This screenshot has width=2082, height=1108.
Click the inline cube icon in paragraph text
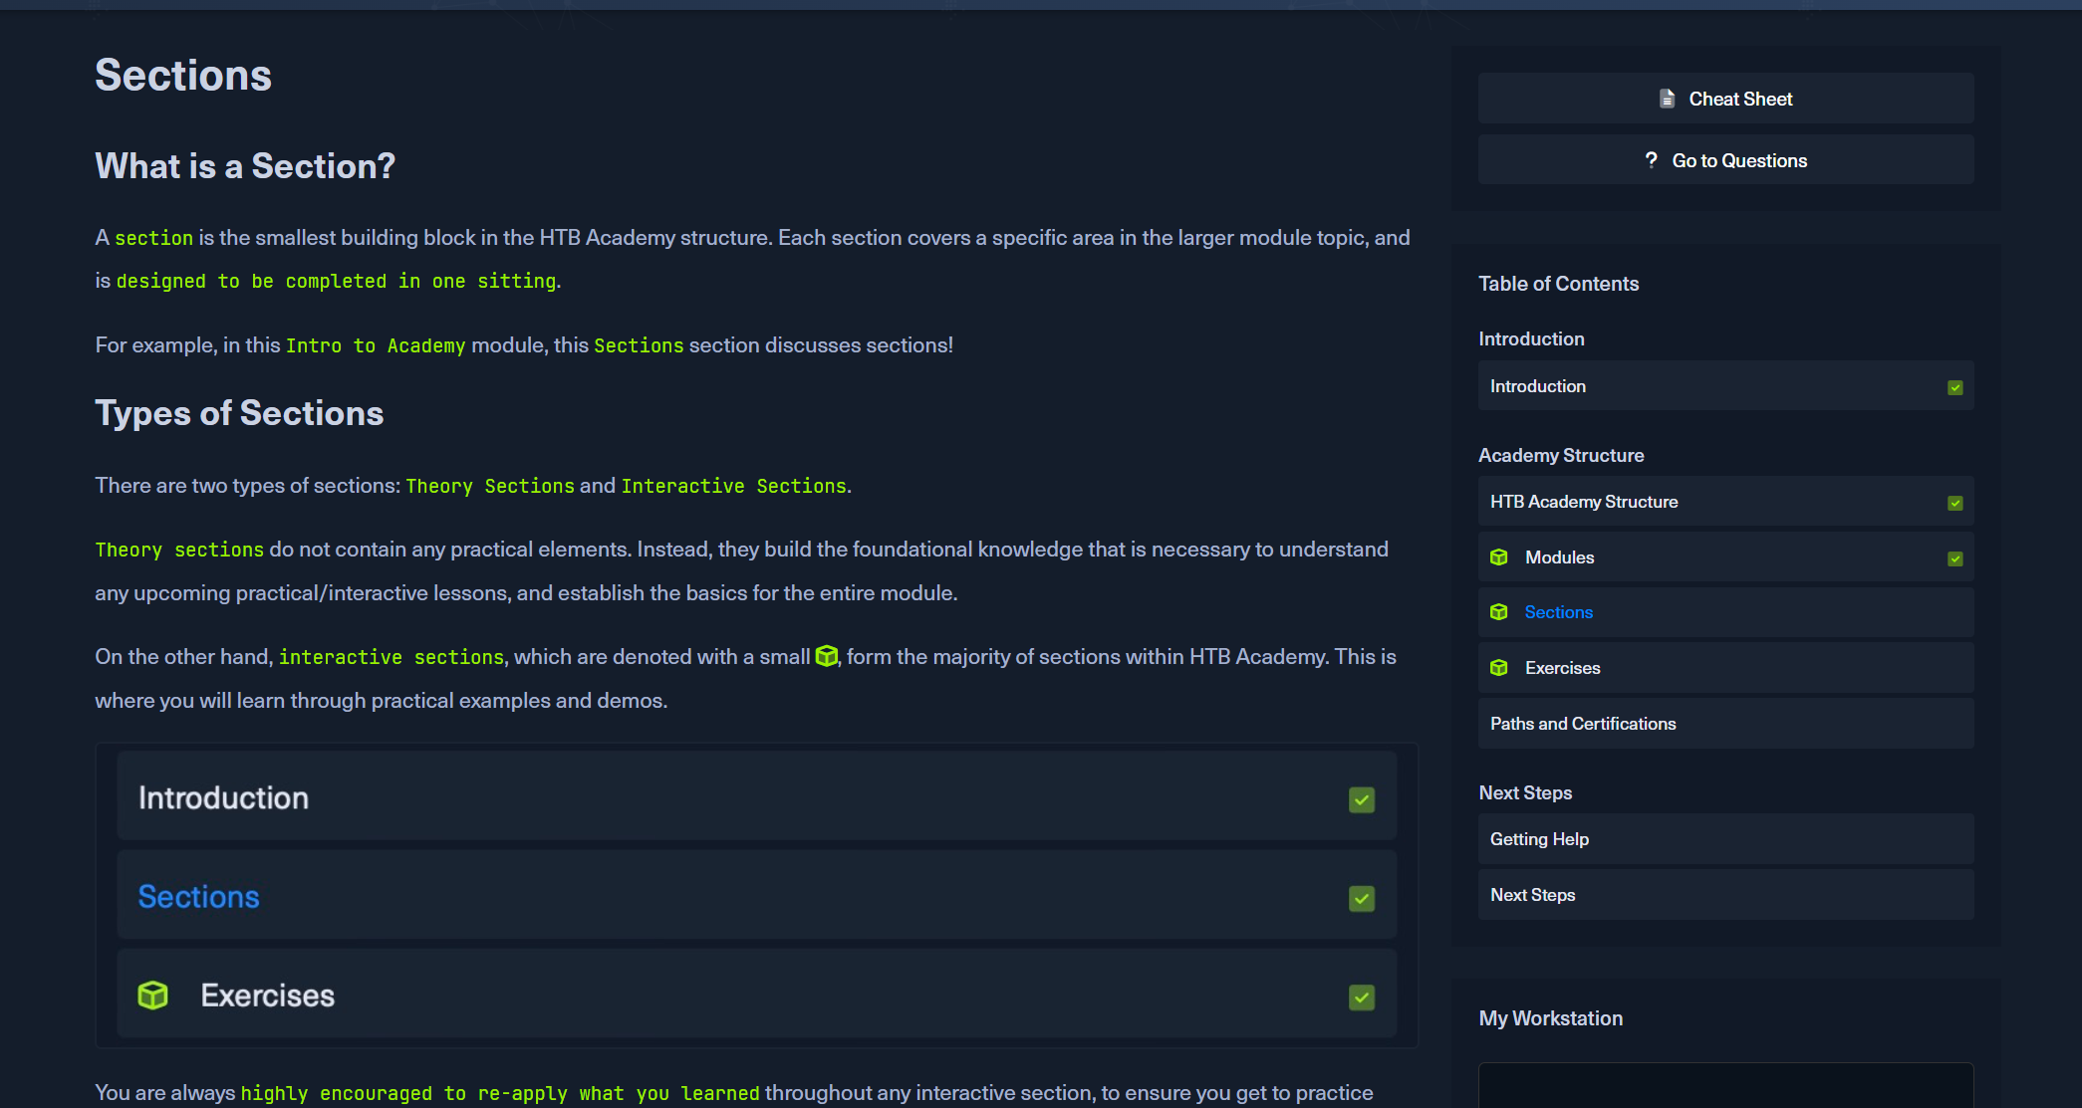click(826, 656)
